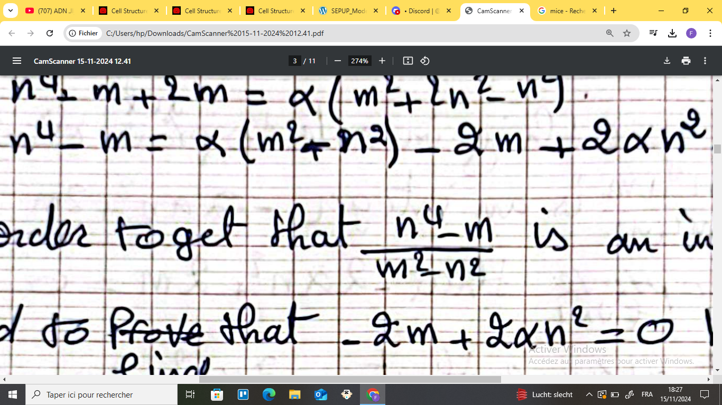Click the scroll up arrow
Viewport: 722px width, 405px height.
717,80
